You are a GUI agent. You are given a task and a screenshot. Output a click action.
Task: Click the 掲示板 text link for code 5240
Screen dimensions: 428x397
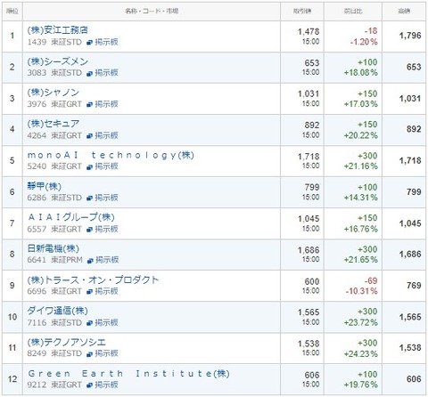tap(106, 166)
